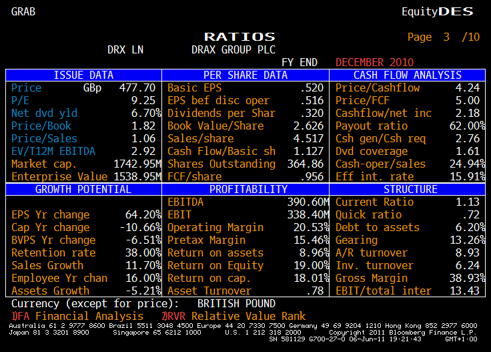Click the Csh gen/Csh req label
The image size is (491, 352).
click(380, 138)
